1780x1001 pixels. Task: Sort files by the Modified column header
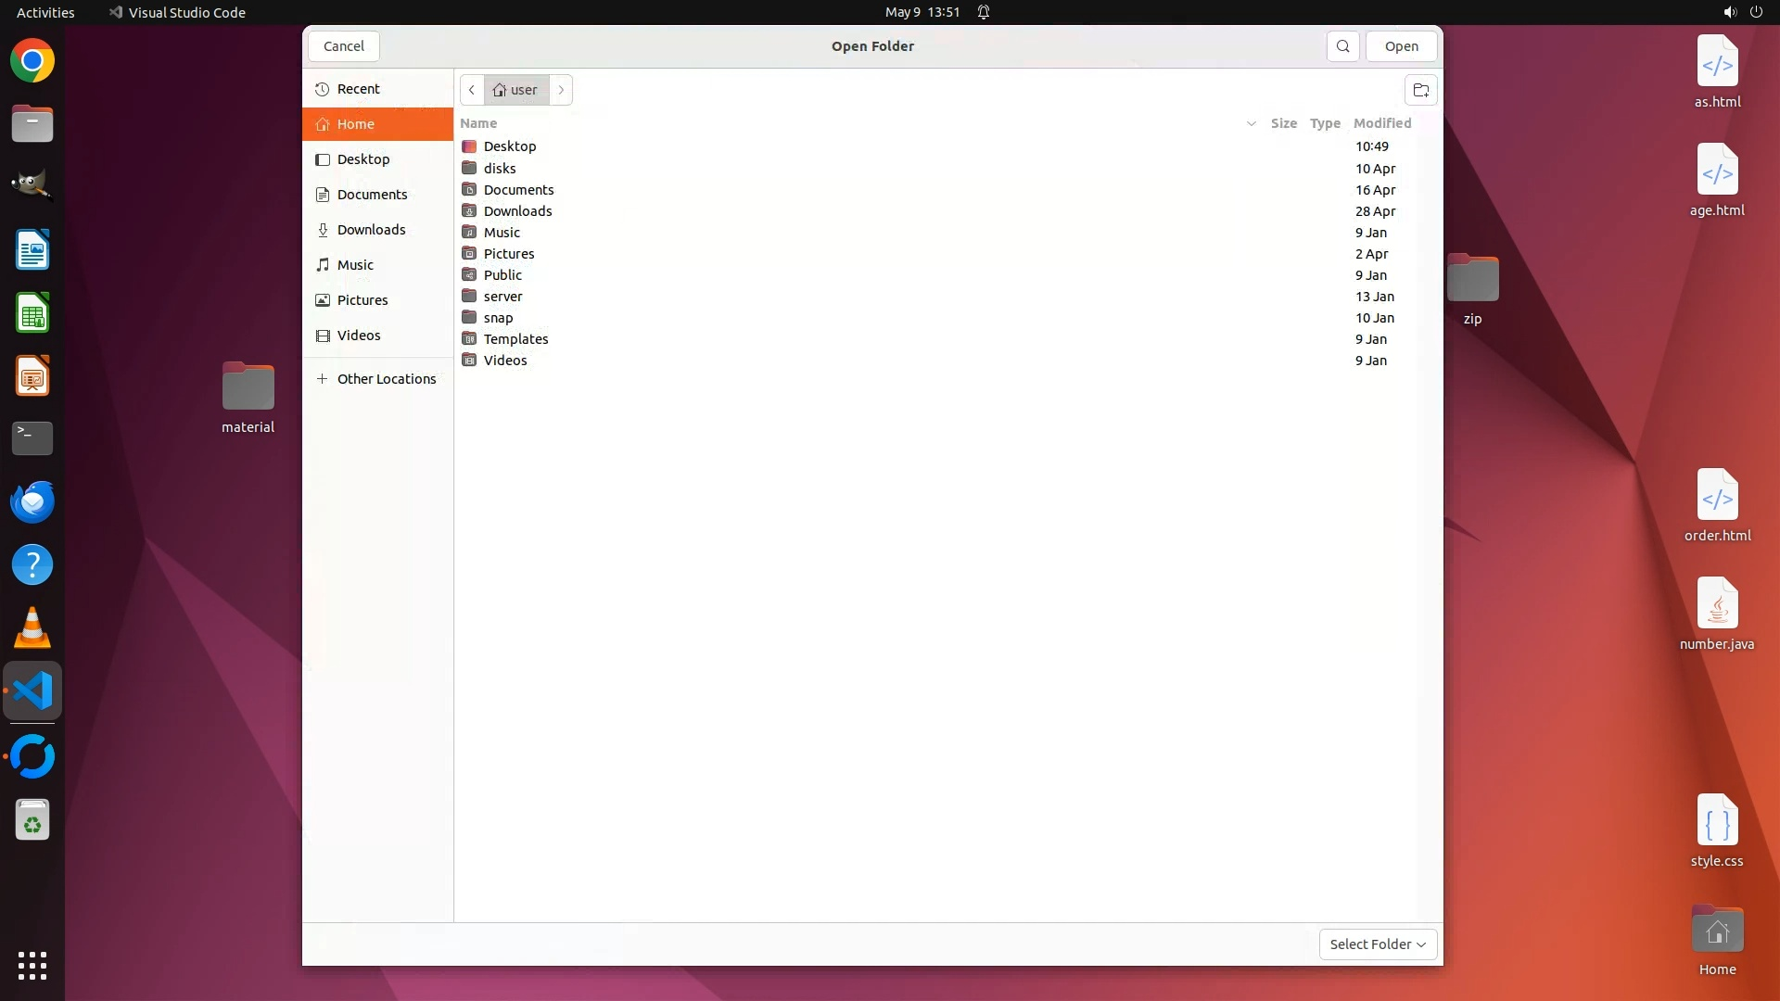1381,123
